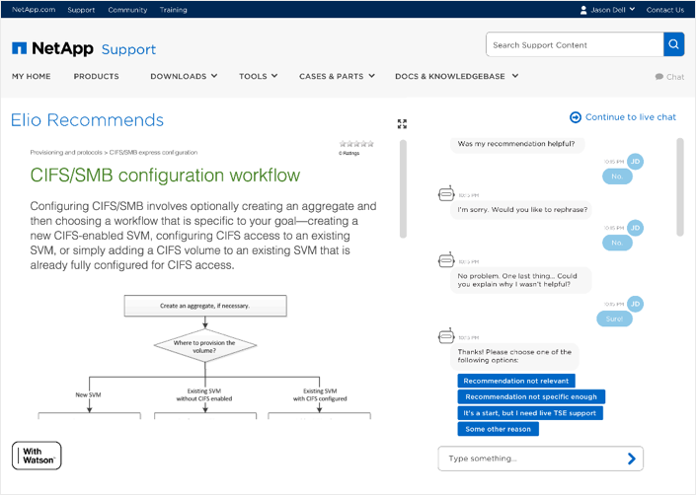Click the CIFS/SMB configuration workflow heading

[165, 176]
